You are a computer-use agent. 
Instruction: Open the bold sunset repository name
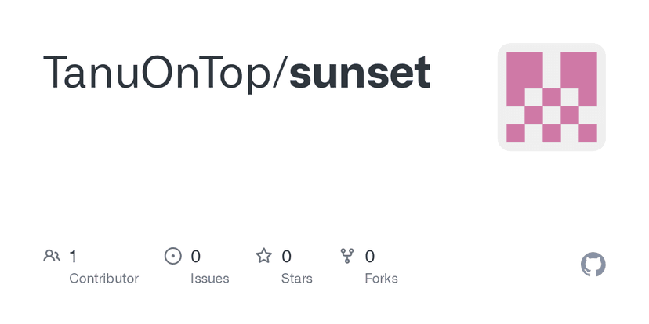tap(360, 73)
